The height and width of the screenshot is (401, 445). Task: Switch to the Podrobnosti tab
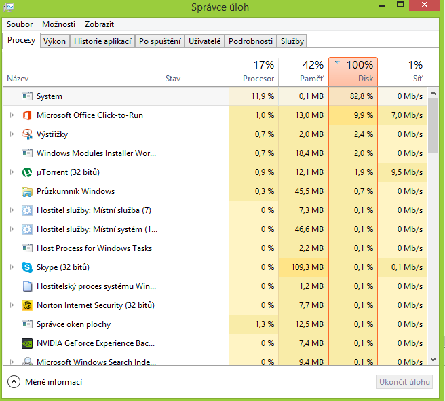[250, 41]
